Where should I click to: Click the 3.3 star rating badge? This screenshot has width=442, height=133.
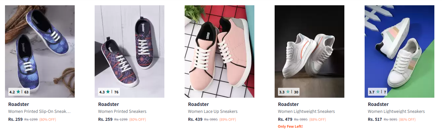(289, 92)
